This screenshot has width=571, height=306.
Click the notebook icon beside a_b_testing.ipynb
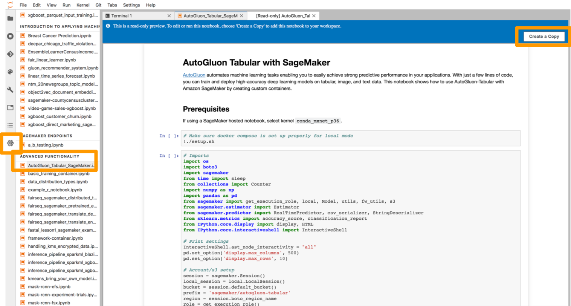click(x=23, y=145)
